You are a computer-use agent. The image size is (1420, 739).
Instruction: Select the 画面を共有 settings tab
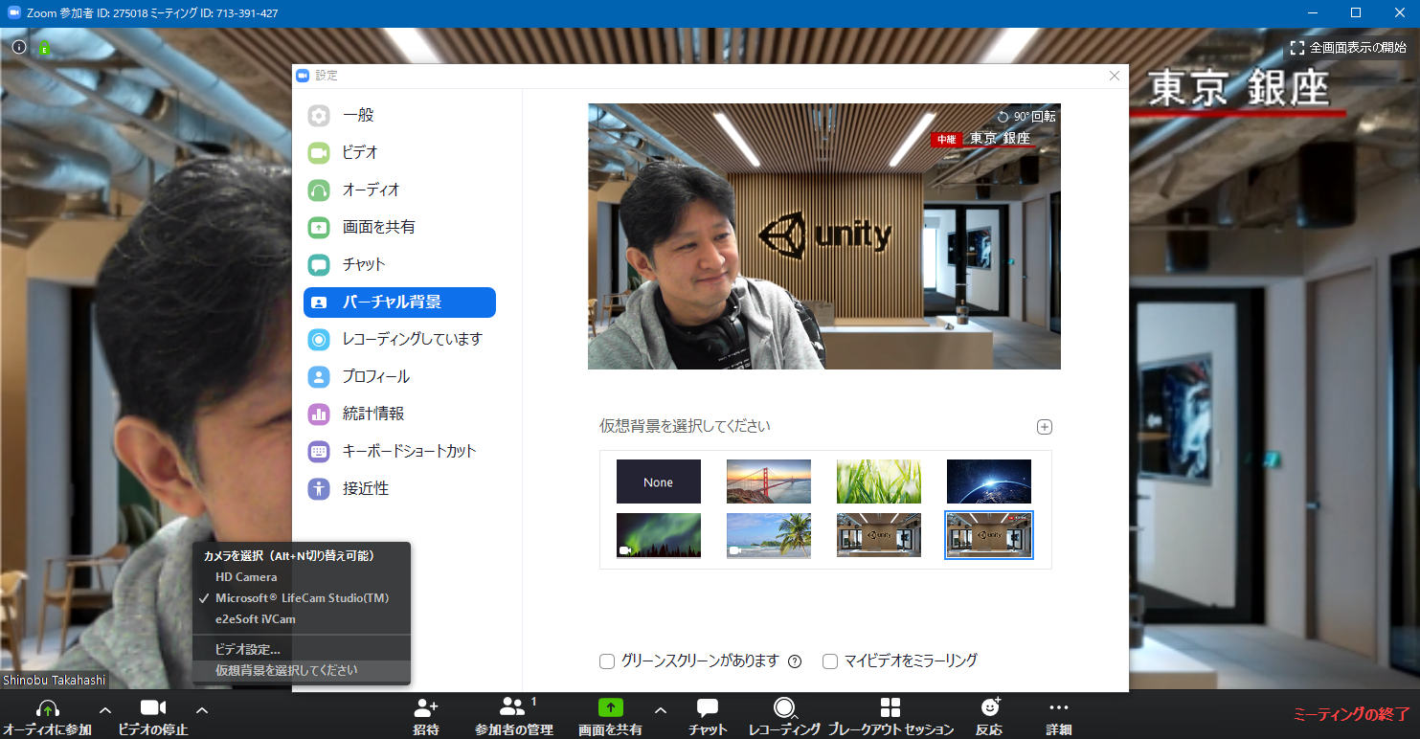tap(399, 227)
